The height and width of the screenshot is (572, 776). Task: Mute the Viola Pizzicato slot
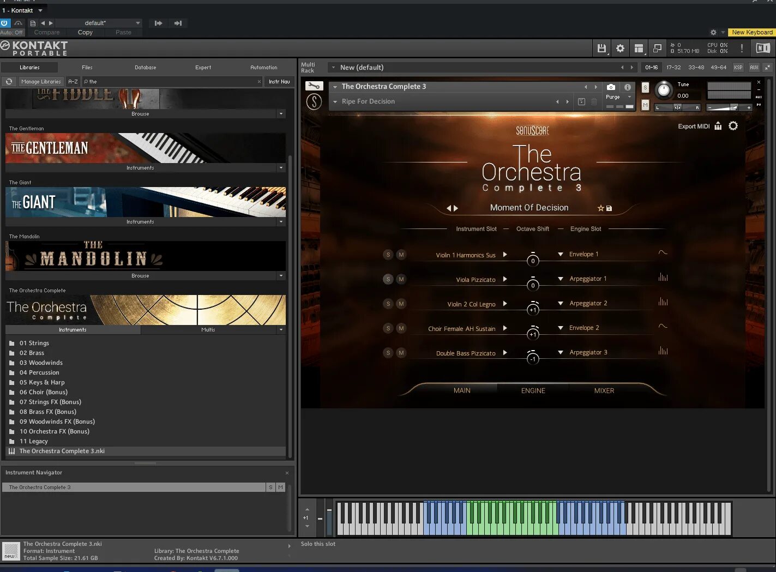pyautogui.click(x=401, y=279)
